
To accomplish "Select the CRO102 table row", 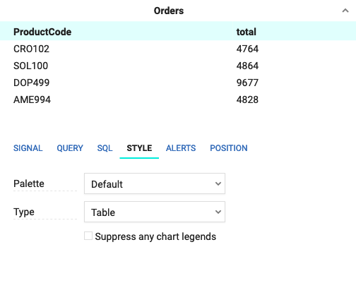I will [x=178, y=49].
